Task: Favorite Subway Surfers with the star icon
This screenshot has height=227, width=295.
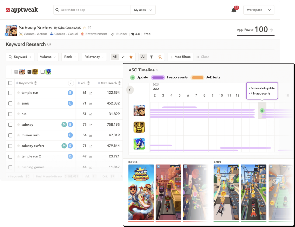Action: click(x=85, y=28)
